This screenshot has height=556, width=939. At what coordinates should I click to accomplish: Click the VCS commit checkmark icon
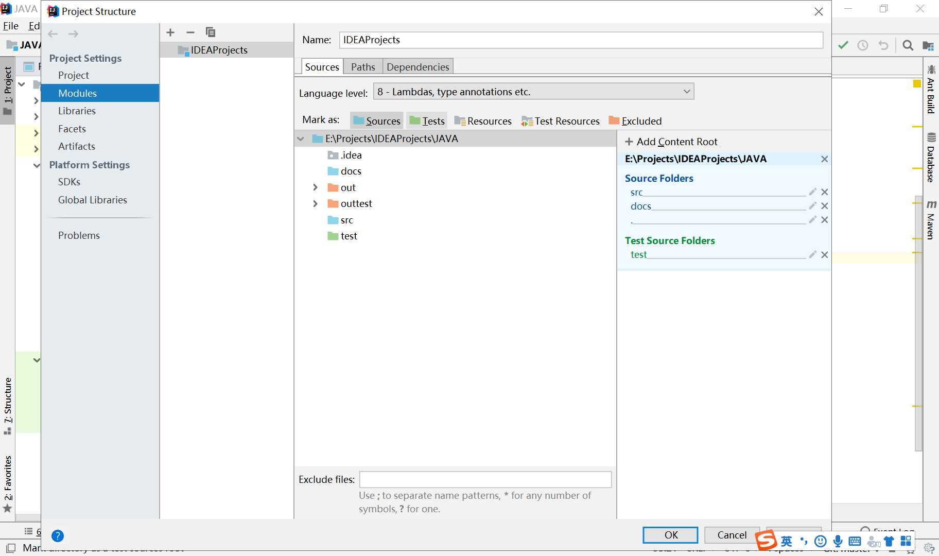pos(843,45)
